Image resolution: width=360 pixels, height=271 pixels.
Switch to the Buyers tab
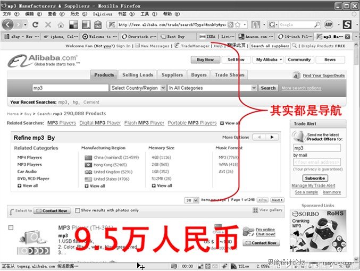(199, 75)
